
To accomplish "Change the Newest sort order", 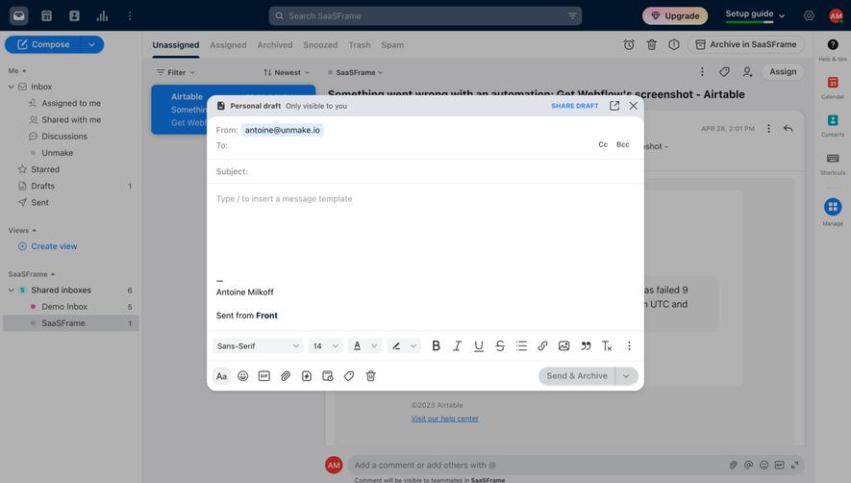I will [x=287, y=72].
